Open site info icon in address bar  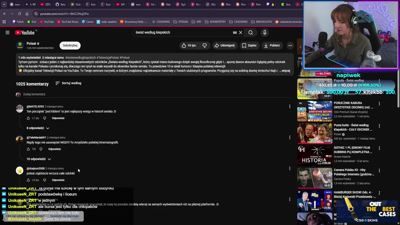36,14
